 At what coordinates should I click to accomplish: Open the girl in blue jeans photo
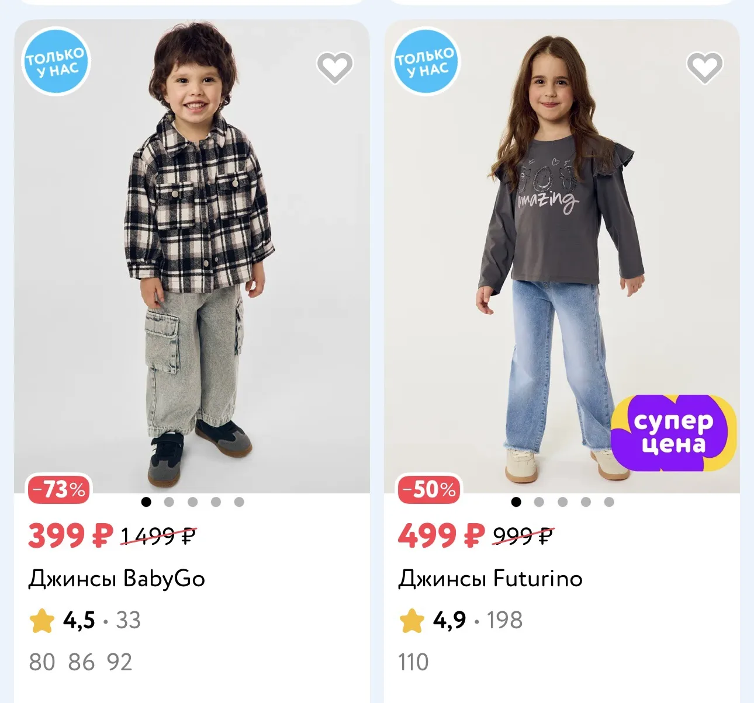(562, 257)
